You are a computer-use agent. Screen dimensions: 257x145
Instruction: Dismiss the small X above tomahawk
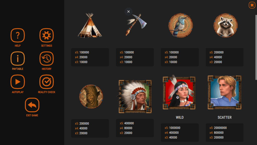(128, 12)
